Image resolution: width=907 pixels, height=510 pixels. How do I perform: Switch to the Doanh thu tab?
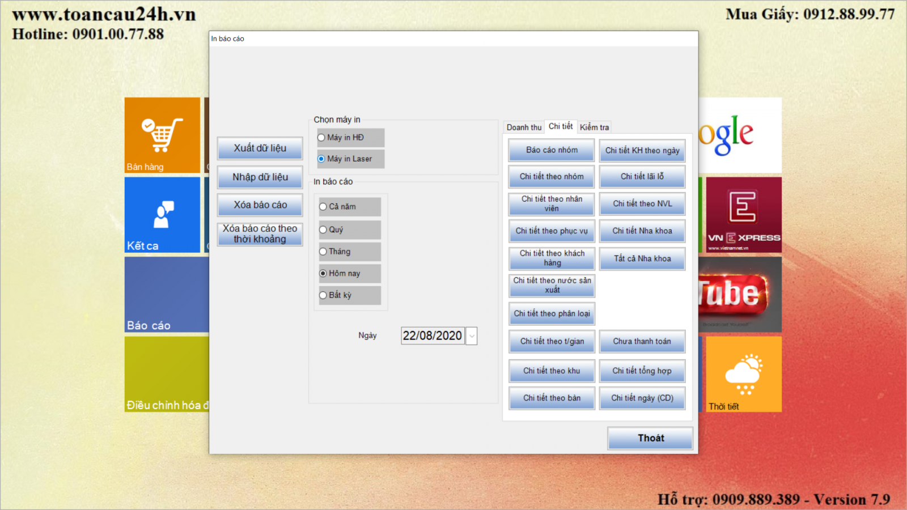coord(524,127)
